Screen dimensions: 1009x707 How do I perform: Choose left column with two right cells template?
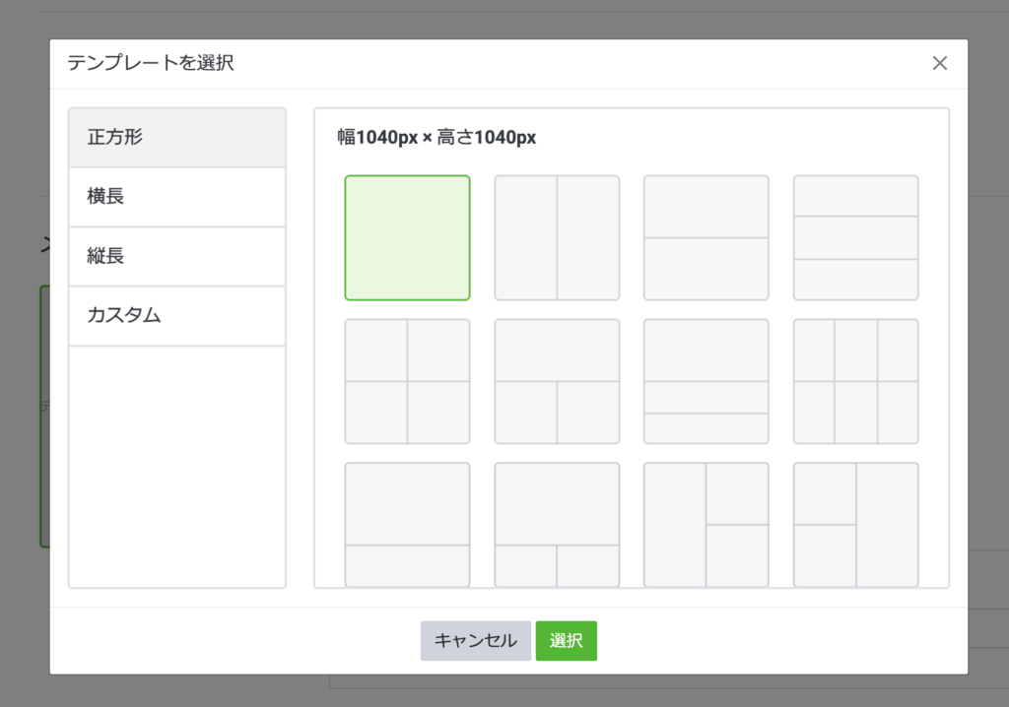[x=706, y=524]
